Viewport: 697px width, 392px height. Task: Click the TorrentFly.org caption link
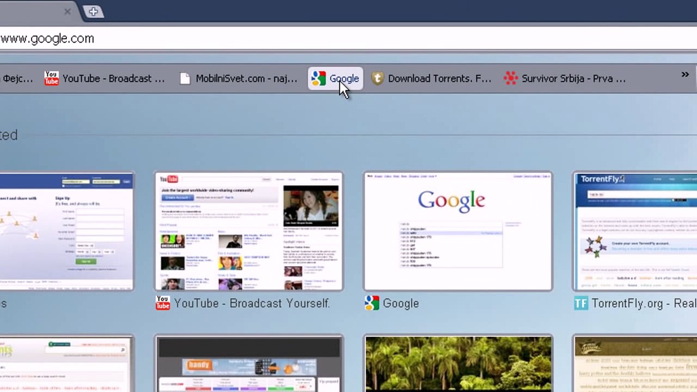[644, 303]
